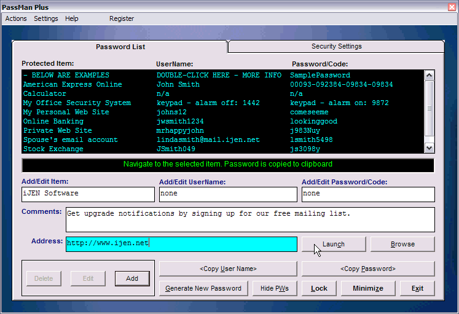Image resolution: width=459 pixels, height=314 pixels.
Task: Click the Register menu item
Action: click(x=122, y=18)
